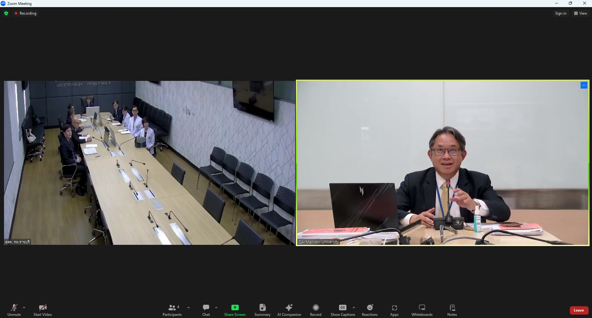The width and height of the screenshot is (592, 318).
Task: Expand audio options arrow beside Unmute
Action: [24, 308]
